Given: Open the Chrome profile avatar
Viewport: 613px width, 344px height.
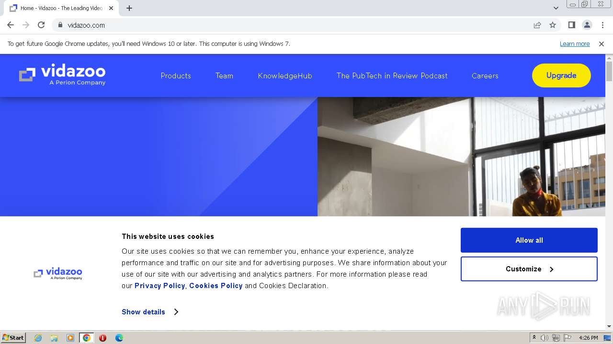Looking at the screenshot, I should pos(587,25).
